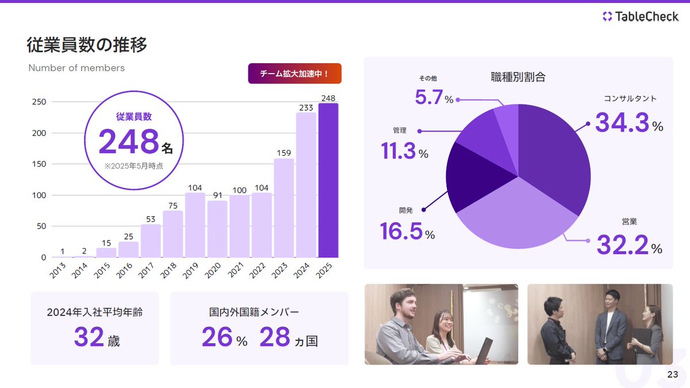Image resolution: width=690 pixels, height=388 pixels.
Task: Click the 従業員数 248名 circle badge
Action: pyautogui.click(x=133, y=139)
